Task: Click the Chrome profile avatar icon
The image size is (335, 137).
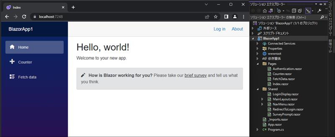Action: click(235, 17)
